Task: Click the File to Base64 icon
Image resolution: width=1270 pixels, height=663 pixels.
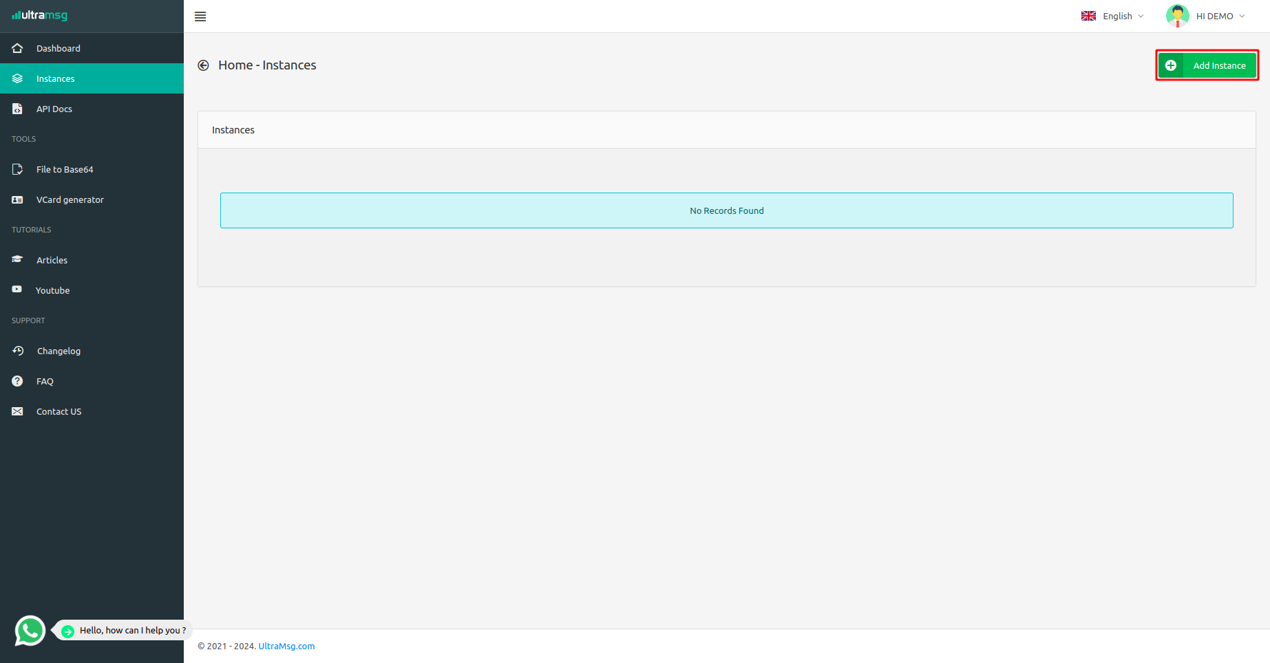Action: (18, 169)
